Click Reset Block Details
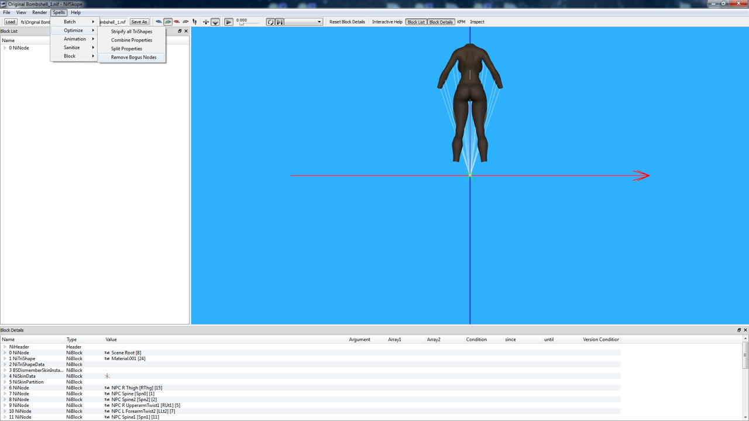749x421 pixels. pyautogui.click(x=347, y=22)
